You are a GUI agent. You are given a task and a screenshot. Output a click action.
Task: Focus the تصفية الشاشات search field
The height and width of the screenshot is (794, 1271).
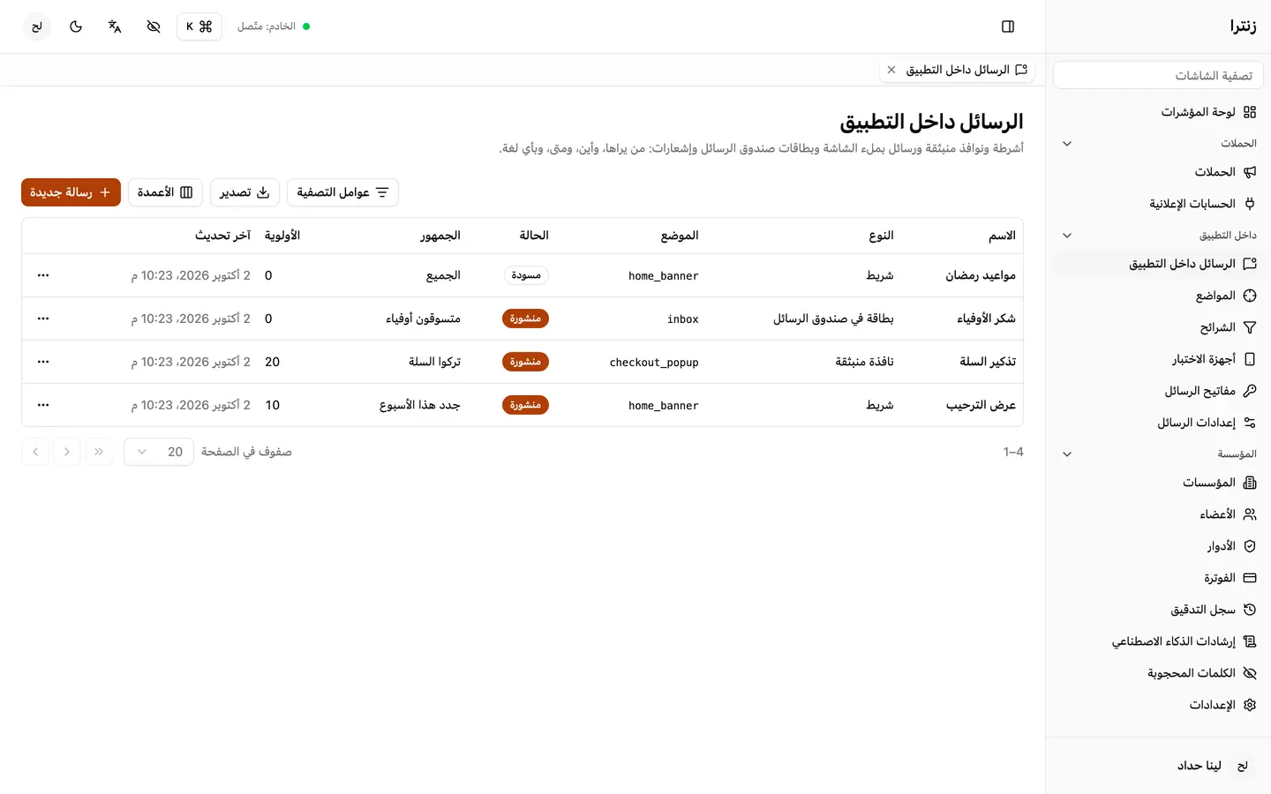click(x=1158, y=76)
